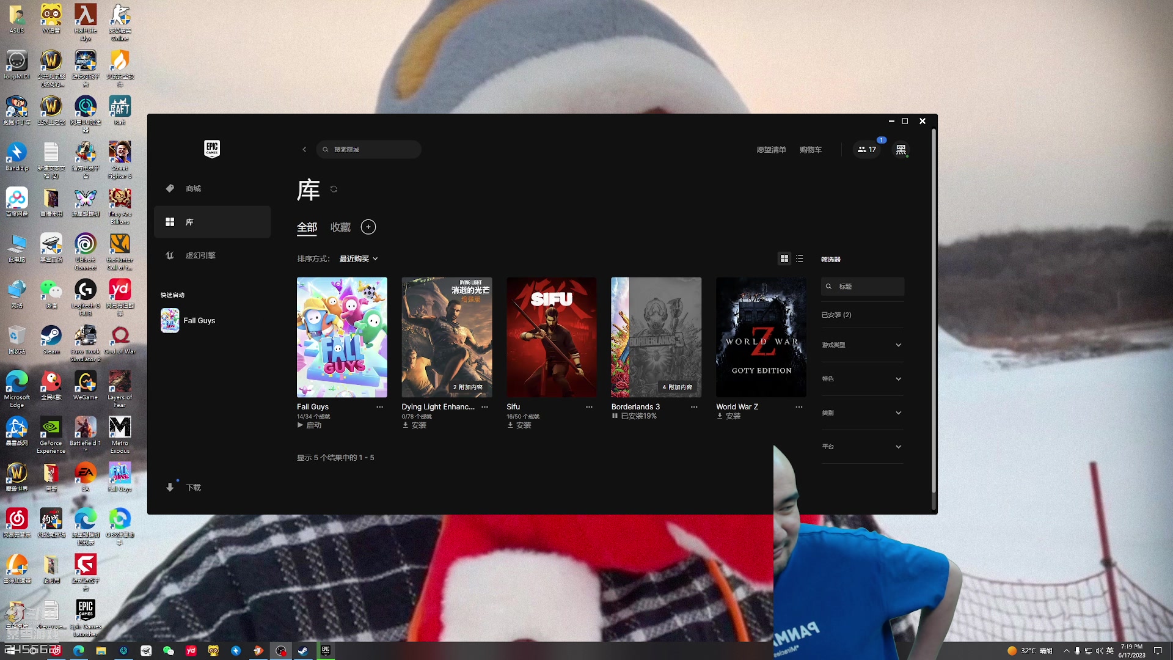The image size is (1173, 660).
Task: Open the Sifu three-dot options menu
Action: (x=589, y=407)
